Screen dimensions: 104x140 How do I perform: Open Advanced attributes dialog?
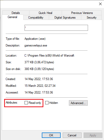click(78, 103)
